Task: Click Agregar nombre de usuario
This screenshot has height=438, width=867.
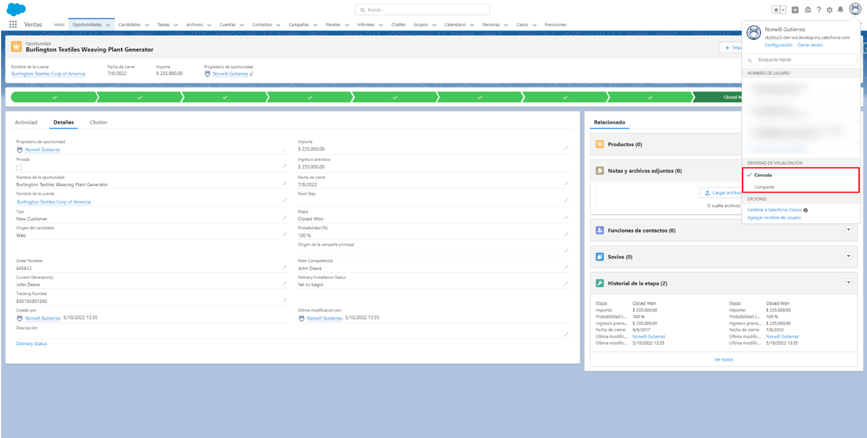Action: [x=774, y=218]
